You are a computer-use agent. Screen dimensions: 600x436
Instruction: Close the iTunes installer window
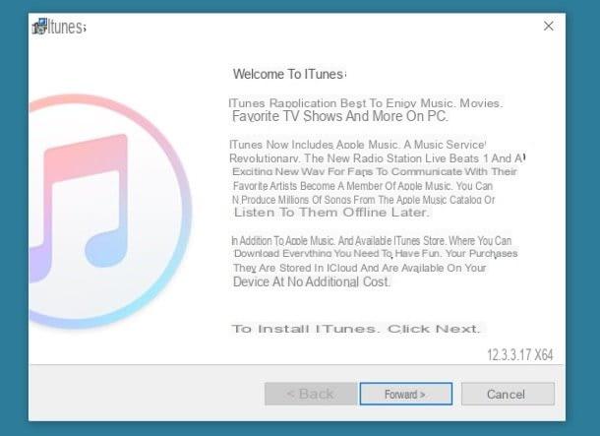[x=548, y=26]
